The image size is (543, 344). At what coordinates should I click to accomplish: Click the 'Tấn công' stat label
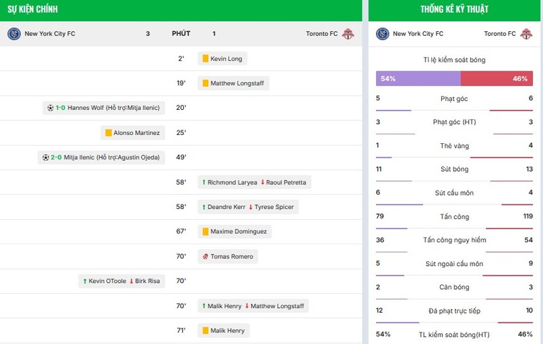454,216
